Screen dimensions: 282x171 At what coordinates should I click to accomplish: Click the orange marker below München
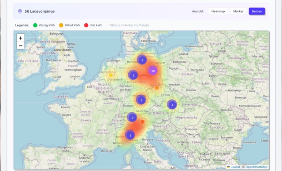point(142,121)
